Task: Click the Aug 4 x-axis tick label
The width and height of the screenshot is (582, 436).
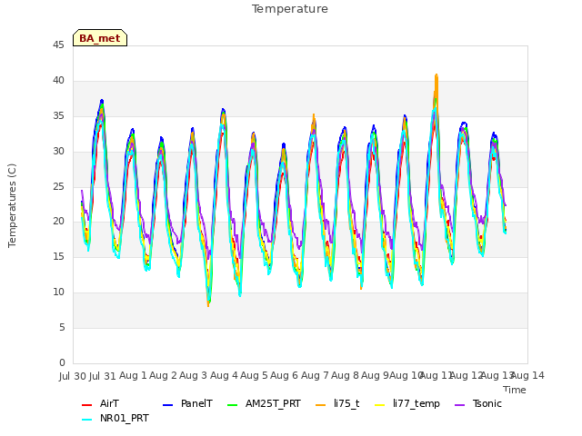Action: coord(224,375)
